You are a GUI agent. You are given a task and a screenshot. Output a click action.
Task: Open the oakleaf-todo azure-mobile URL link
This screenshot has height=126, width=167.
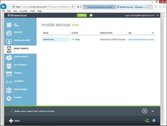142,39
